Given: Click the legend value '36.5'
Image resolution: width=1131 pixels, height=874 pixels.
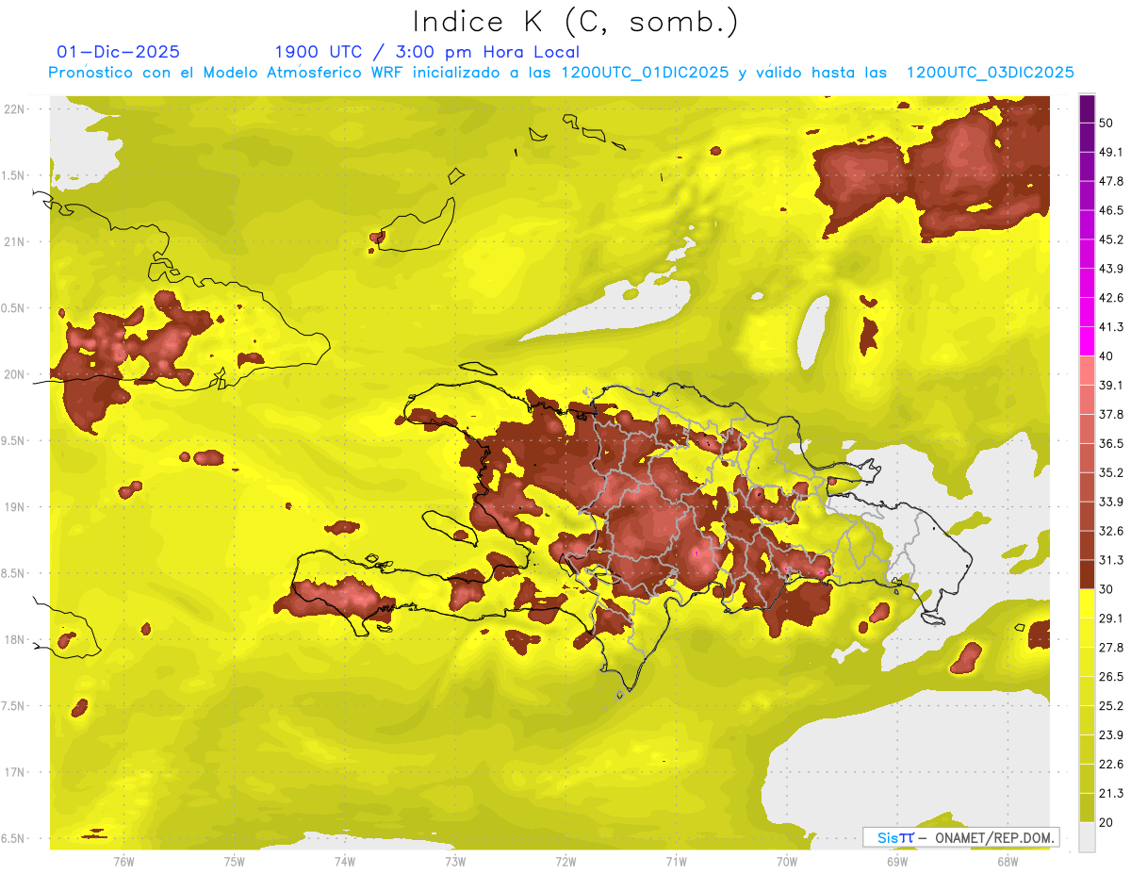Looking at the screenshot, I should click(1112, 443).
